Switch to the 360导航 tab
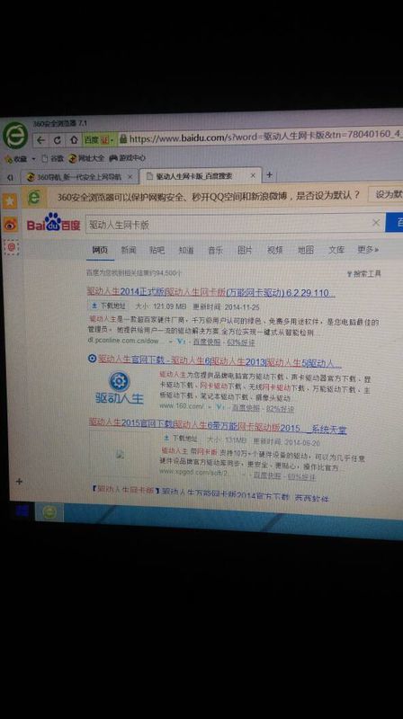Viewport: 403px width, 719px height. click(x=79, y=177)
